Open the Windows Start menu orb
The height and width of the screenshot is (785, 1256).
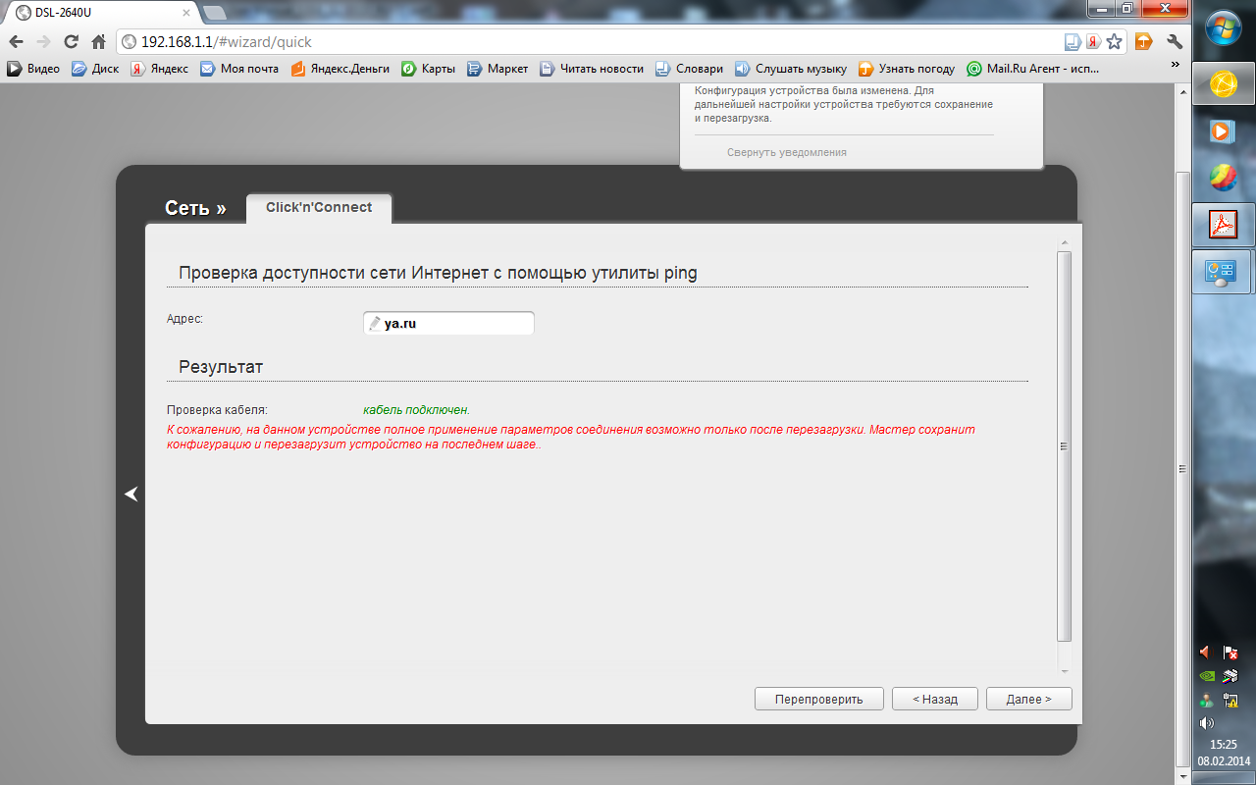tap(1224, 29)
